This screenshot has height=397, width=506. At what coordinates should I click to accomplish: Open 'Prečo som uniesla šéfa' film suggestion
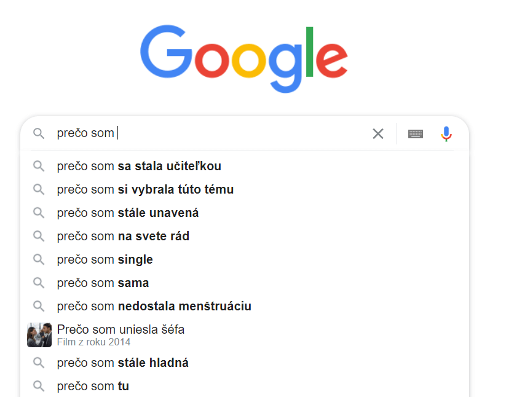coord(121,335)
